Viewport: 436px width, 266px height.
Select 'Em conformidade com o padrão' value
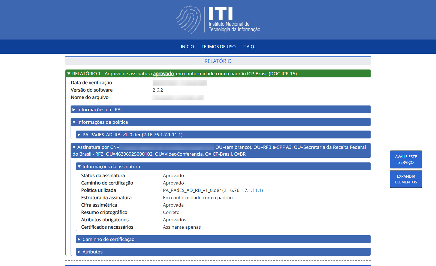pyautogui.click(x=198, y=198)
